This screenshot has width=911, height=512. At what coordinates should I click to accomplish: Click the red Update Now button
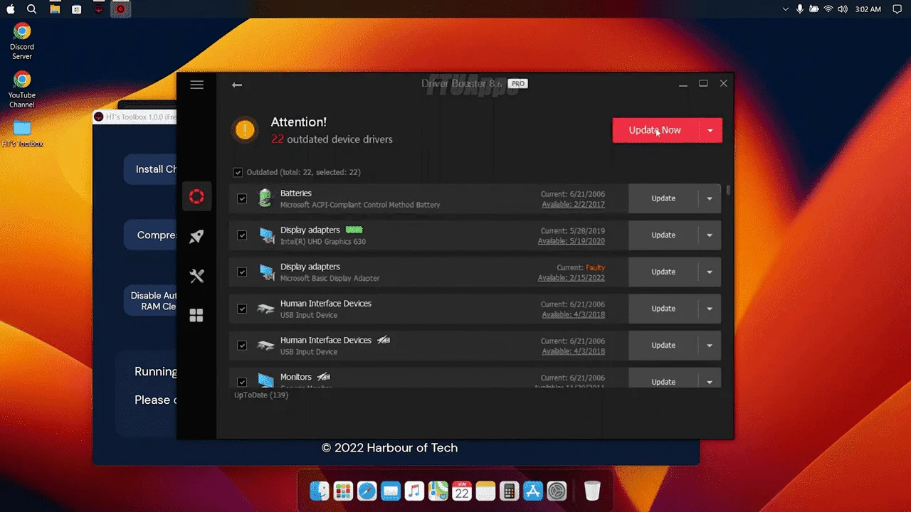(x=655, y=130)
